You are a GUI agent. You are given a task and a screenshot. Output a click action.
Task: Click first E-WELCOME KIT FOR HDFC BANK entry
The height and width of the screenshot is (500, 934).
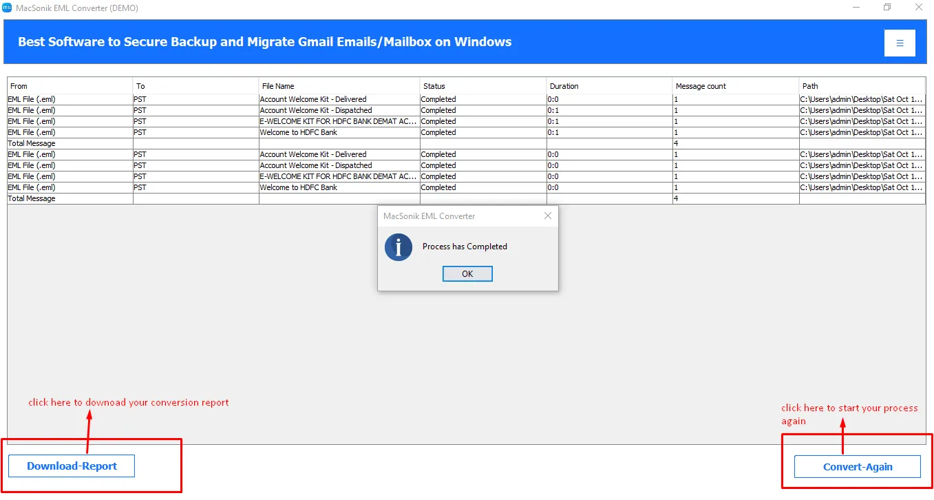[x=338, y=121]
